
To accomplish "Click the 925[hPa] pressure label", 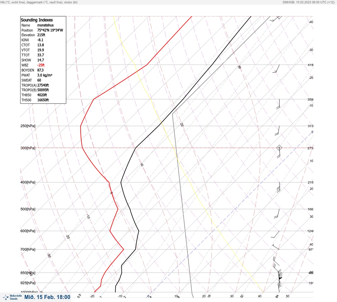I will (x=28, y=283).
